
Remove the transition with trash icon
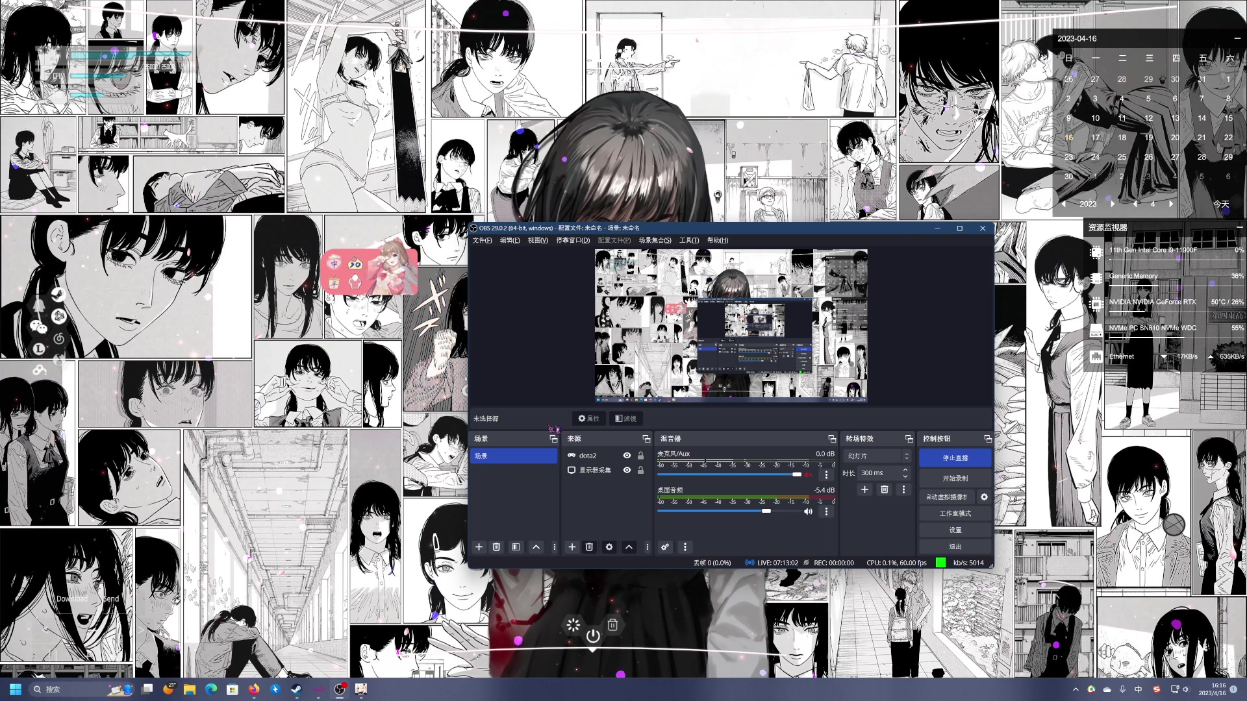point(884,489)
